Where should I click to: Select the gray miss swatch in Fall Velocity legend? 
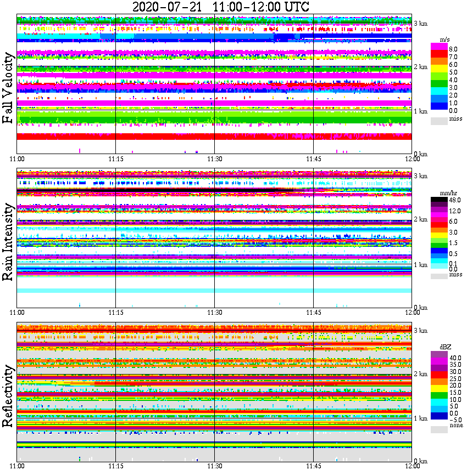point(440,121)
